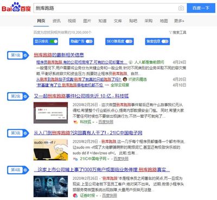Switch to the 文库 tab

[x=118, y=21]
